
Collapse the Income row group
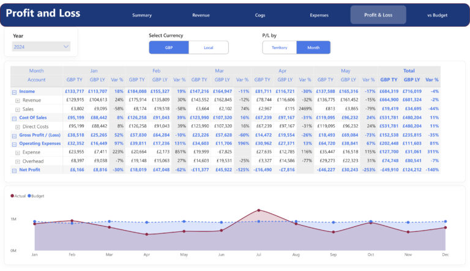click(14, 92)
